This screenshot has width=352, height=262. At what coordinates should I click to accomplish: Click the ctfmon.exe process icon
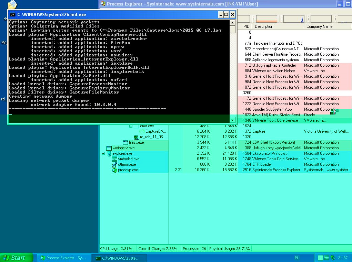[x=114, y=165]
